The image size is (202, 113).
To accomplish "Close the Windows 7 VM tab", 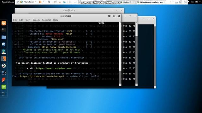I will click(134, 2).
